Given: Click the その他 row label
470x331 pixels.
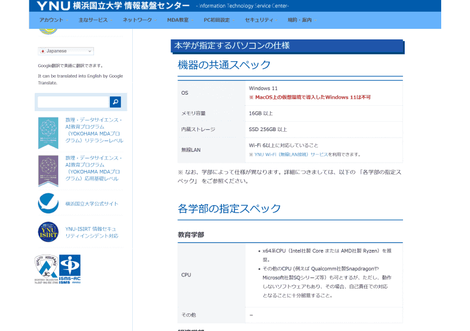Looking at the screenshot, I should click(x=189, y=315).
